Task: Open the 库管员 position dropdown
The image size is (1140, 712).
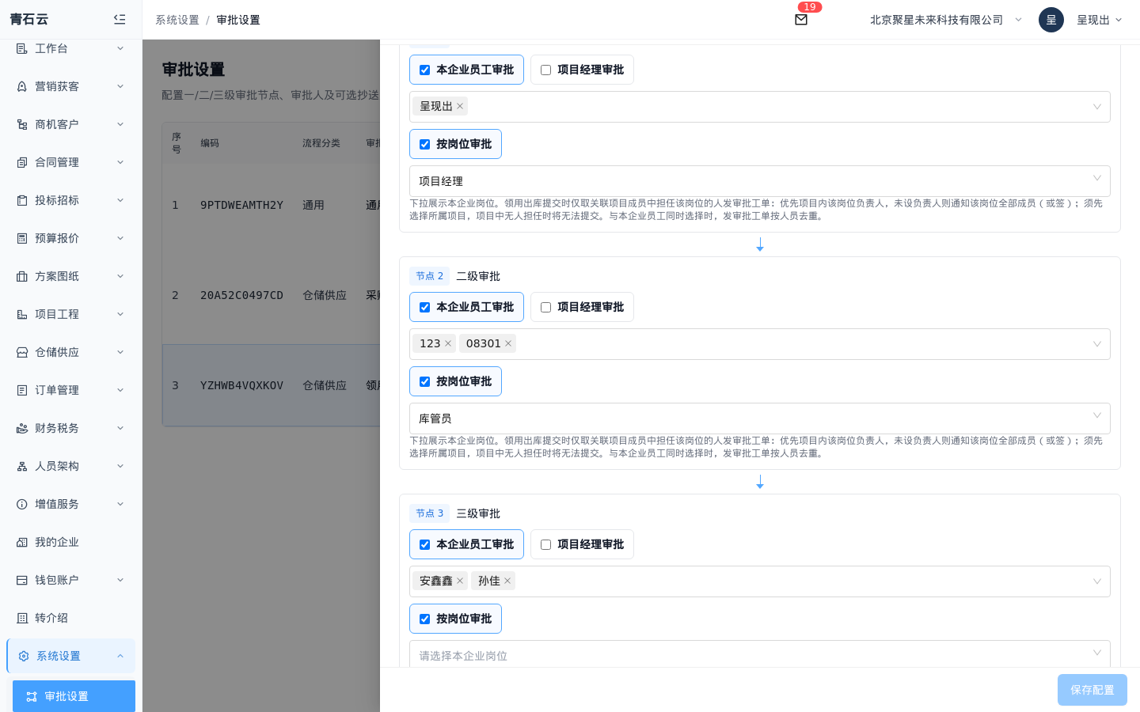Action: pyautogui.click(x=760, y=418)
